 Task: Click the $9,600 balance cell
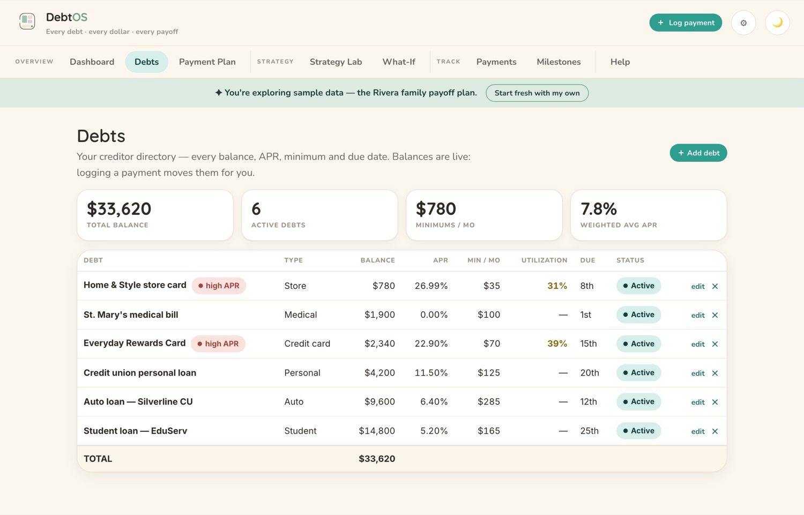[379, 401]
